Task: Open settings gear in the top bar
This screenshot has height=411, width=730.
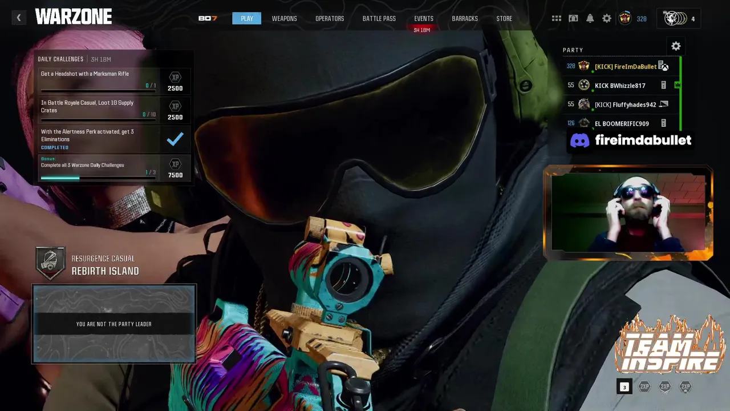Action: pos(607,18)
